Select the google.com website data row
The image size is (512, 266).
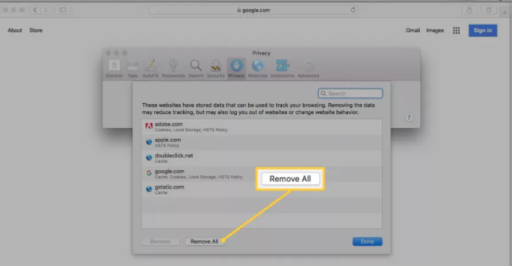261,174
